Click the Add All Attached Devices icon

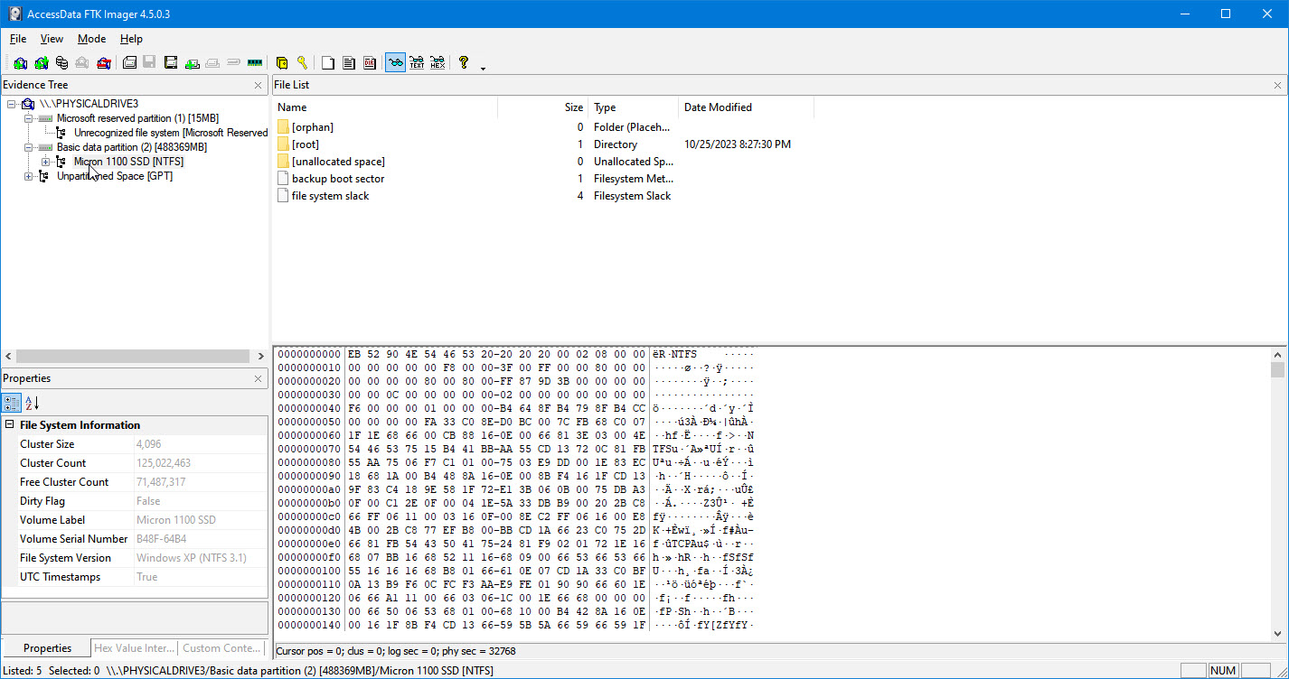tap(41, 63)
